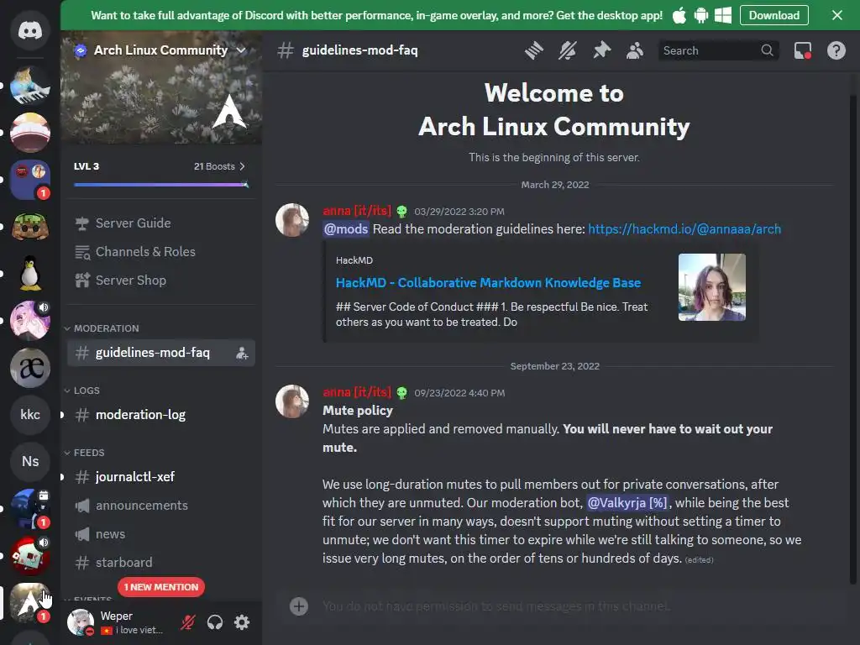Viewport: 860px width, 645px height.
Task: Open the pink anime avatar server
Action: (30, 320)
